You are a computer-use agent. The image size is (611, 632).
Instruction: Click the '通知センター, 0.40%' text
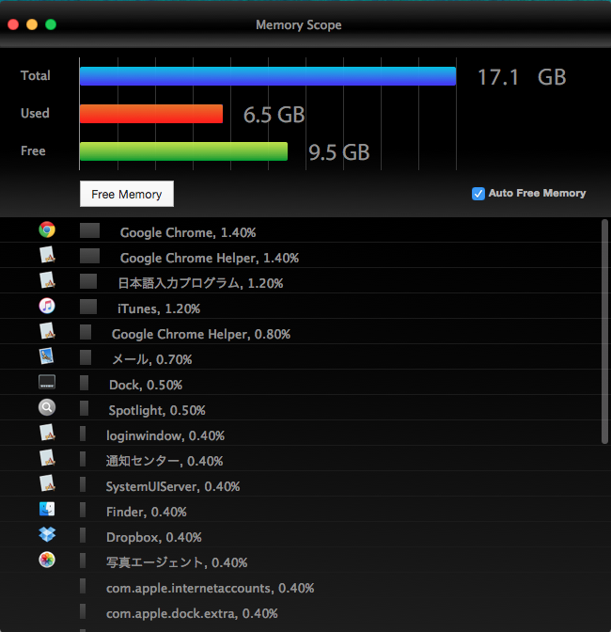[x=164, y=461]
